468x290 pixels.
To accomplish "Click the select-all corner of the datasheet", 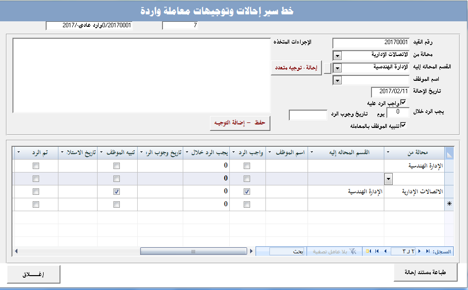I will click(449, 152).
